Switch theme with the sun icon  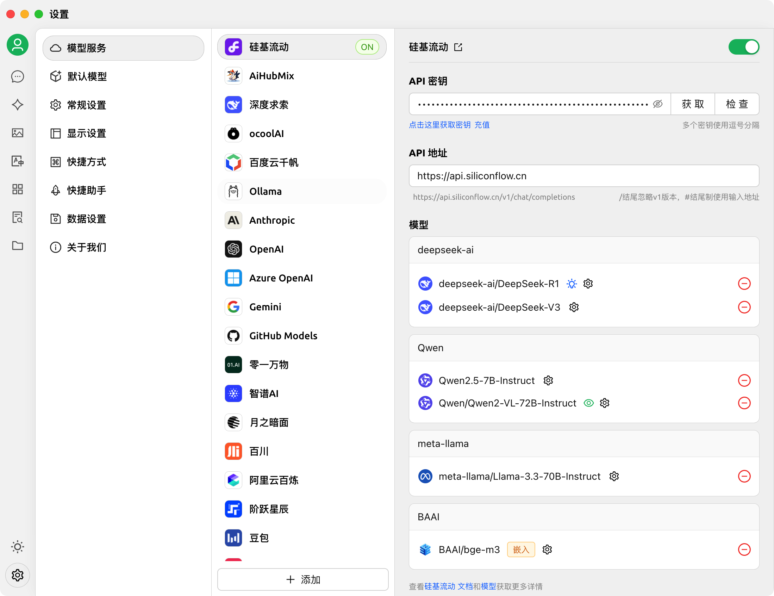click(17, 547)
